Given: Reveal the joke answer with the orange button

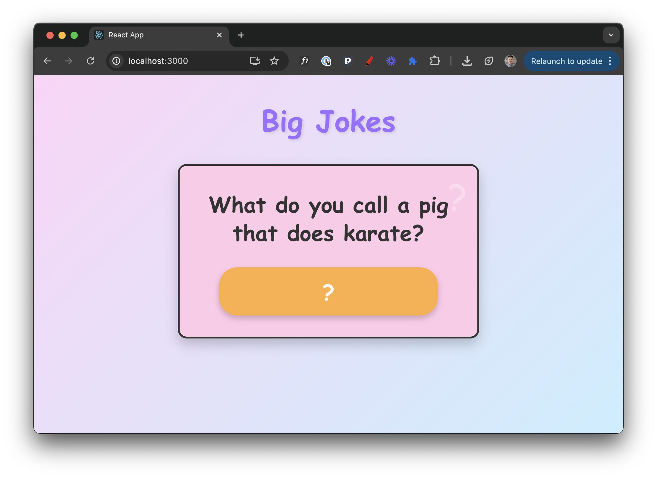Looking at the screenshot, I should (328, 292).
